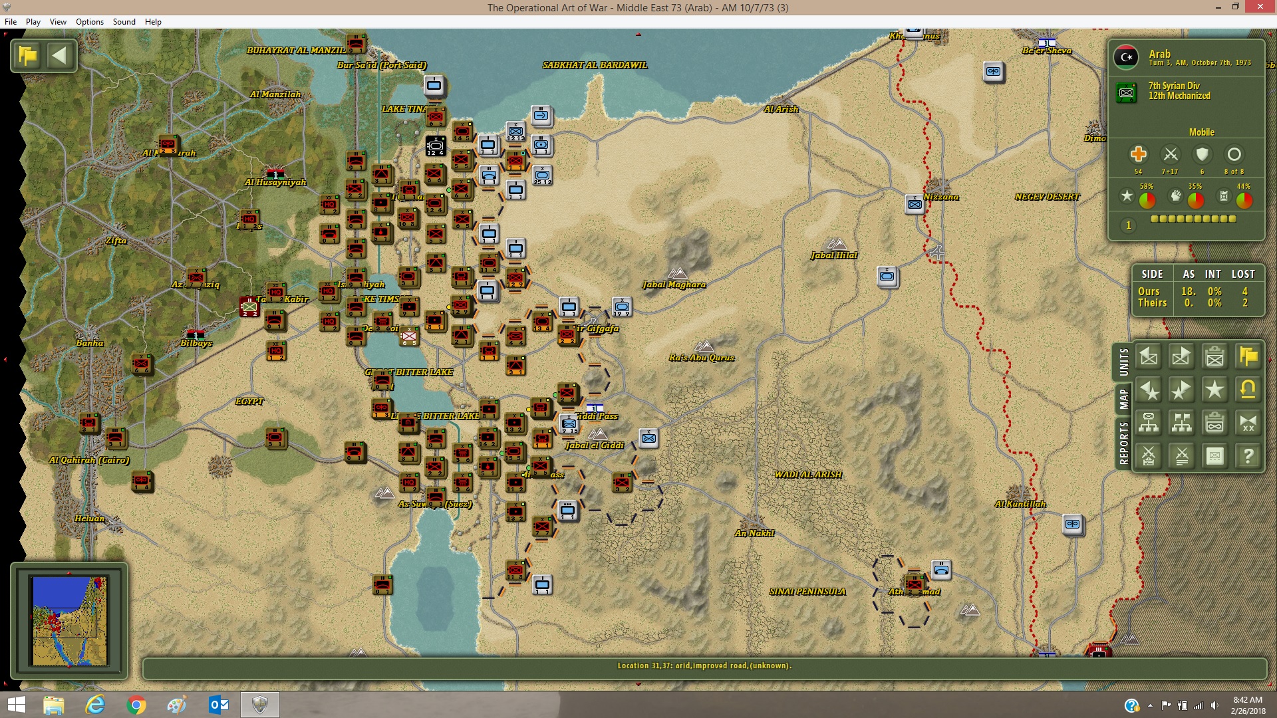Screen dimensions: 1277x718
Task: Click the 58% proficiency pie gauge
Action: point(1147,199)
